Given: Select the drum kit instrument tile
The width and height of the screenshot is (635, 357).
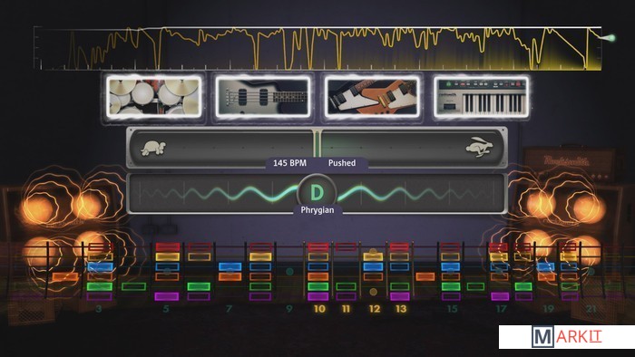Looking at the screenshot, I should point(154,97).
